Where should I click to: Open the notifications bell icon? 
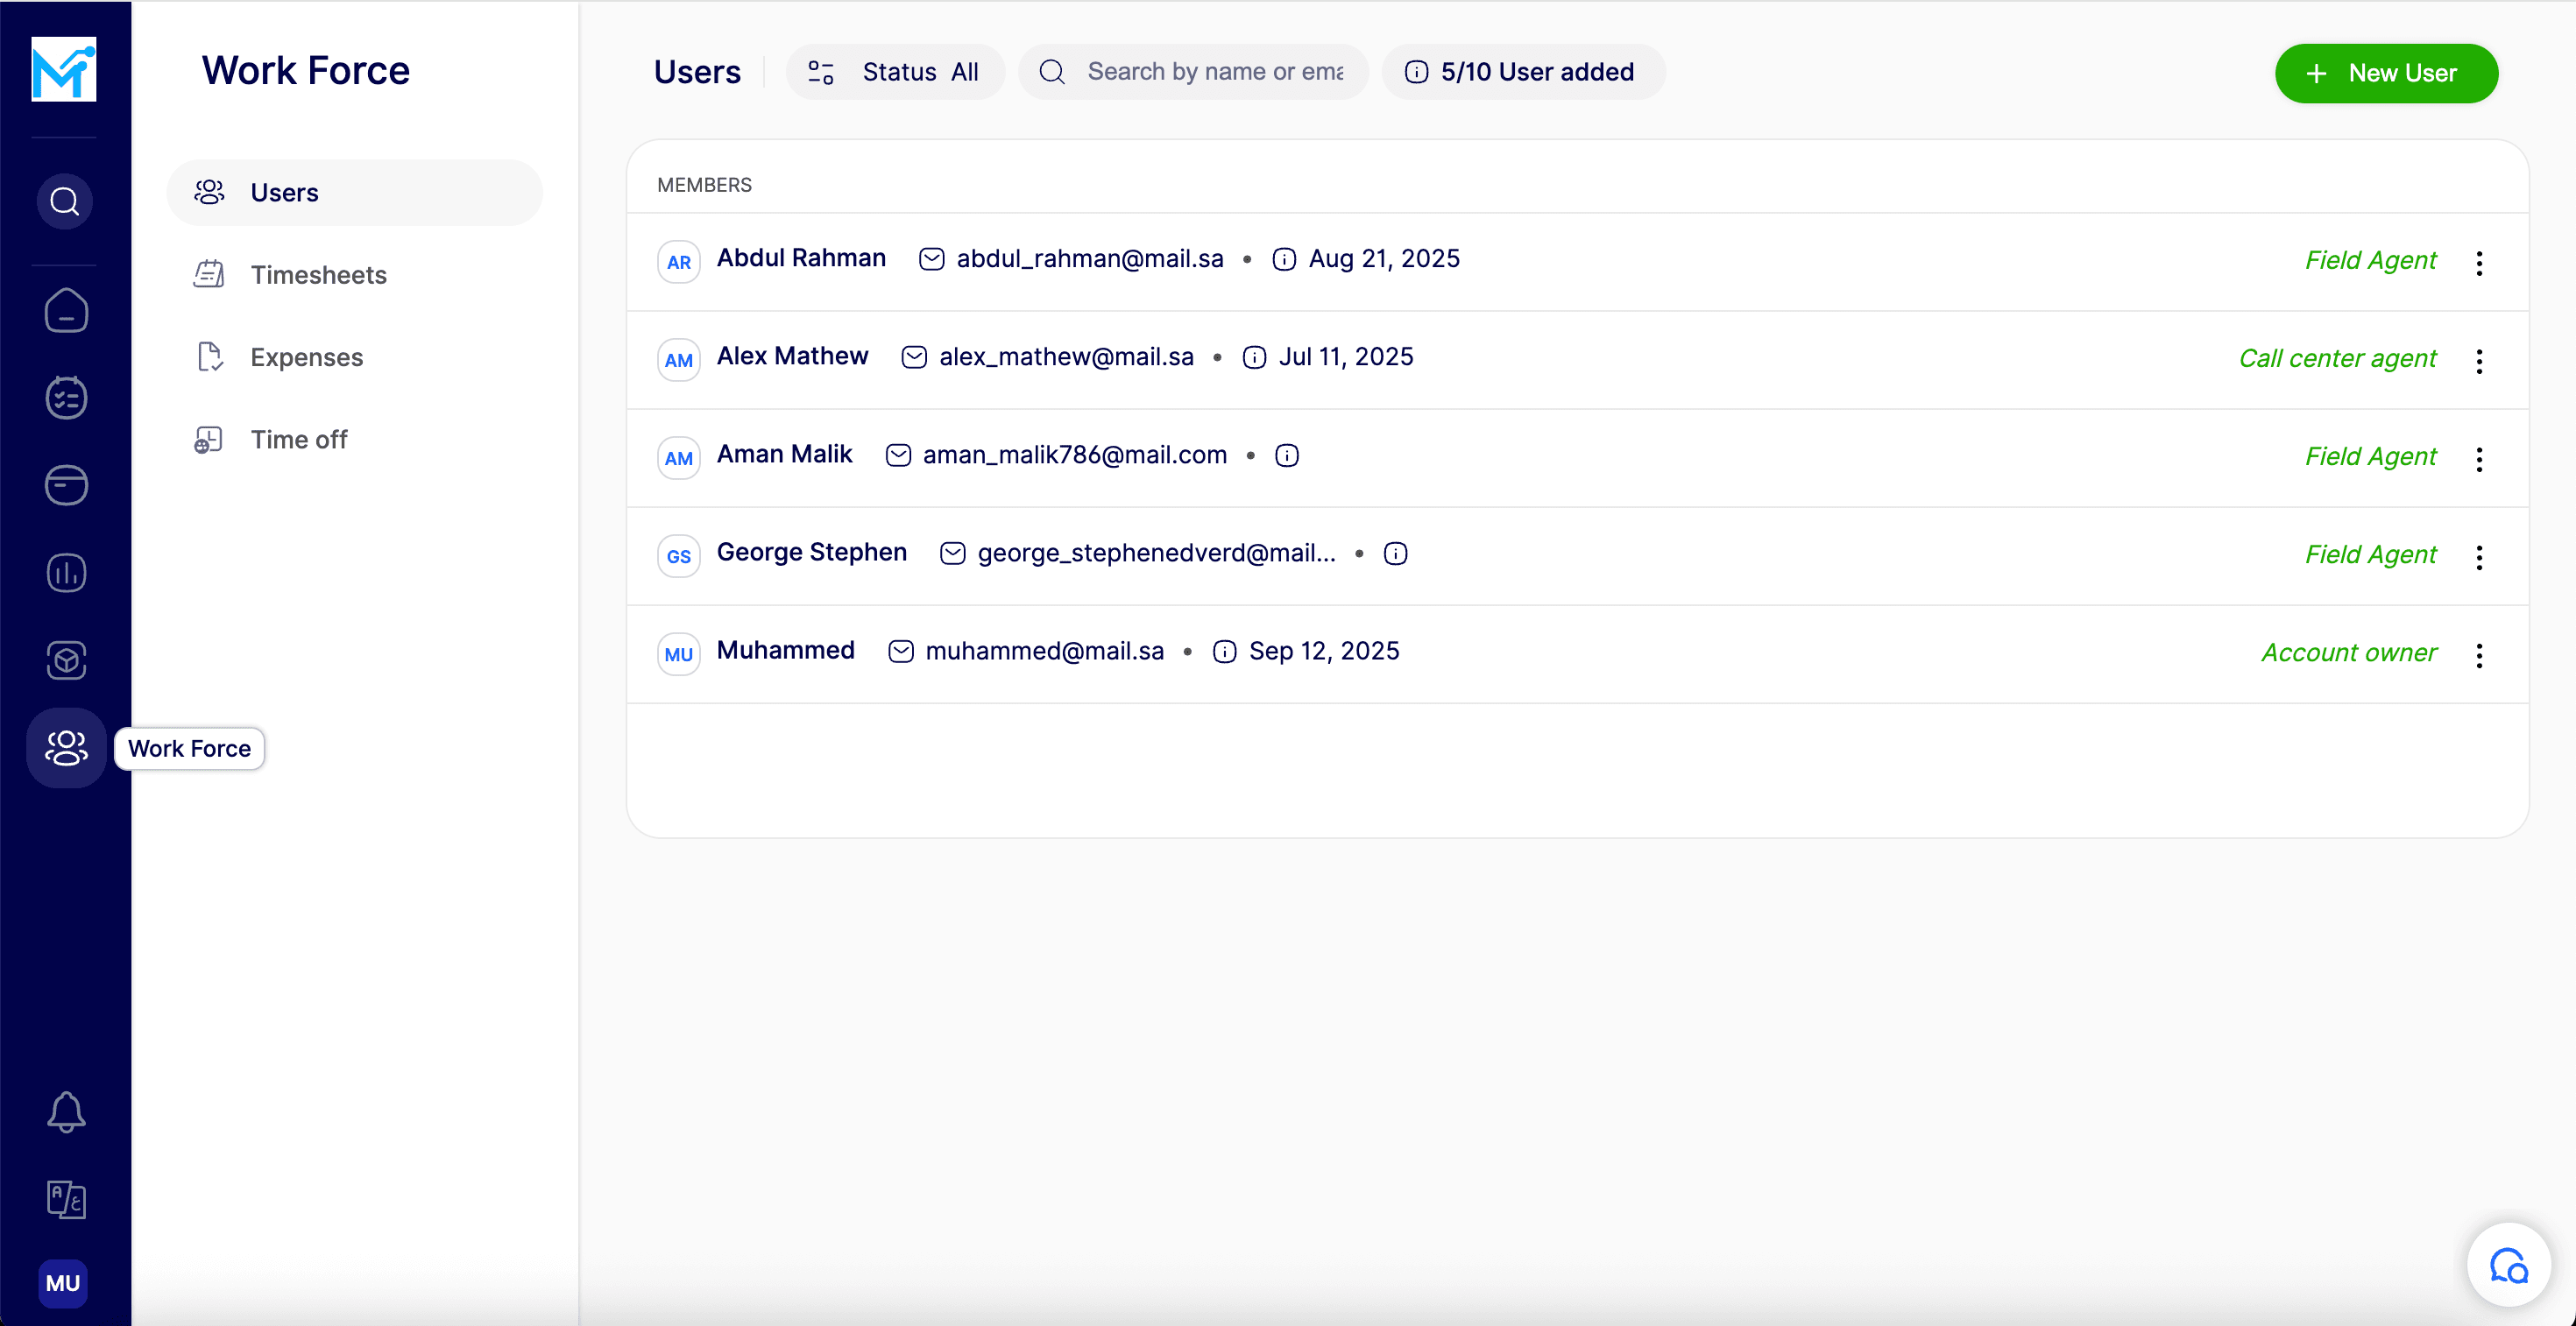[66, 1111]
